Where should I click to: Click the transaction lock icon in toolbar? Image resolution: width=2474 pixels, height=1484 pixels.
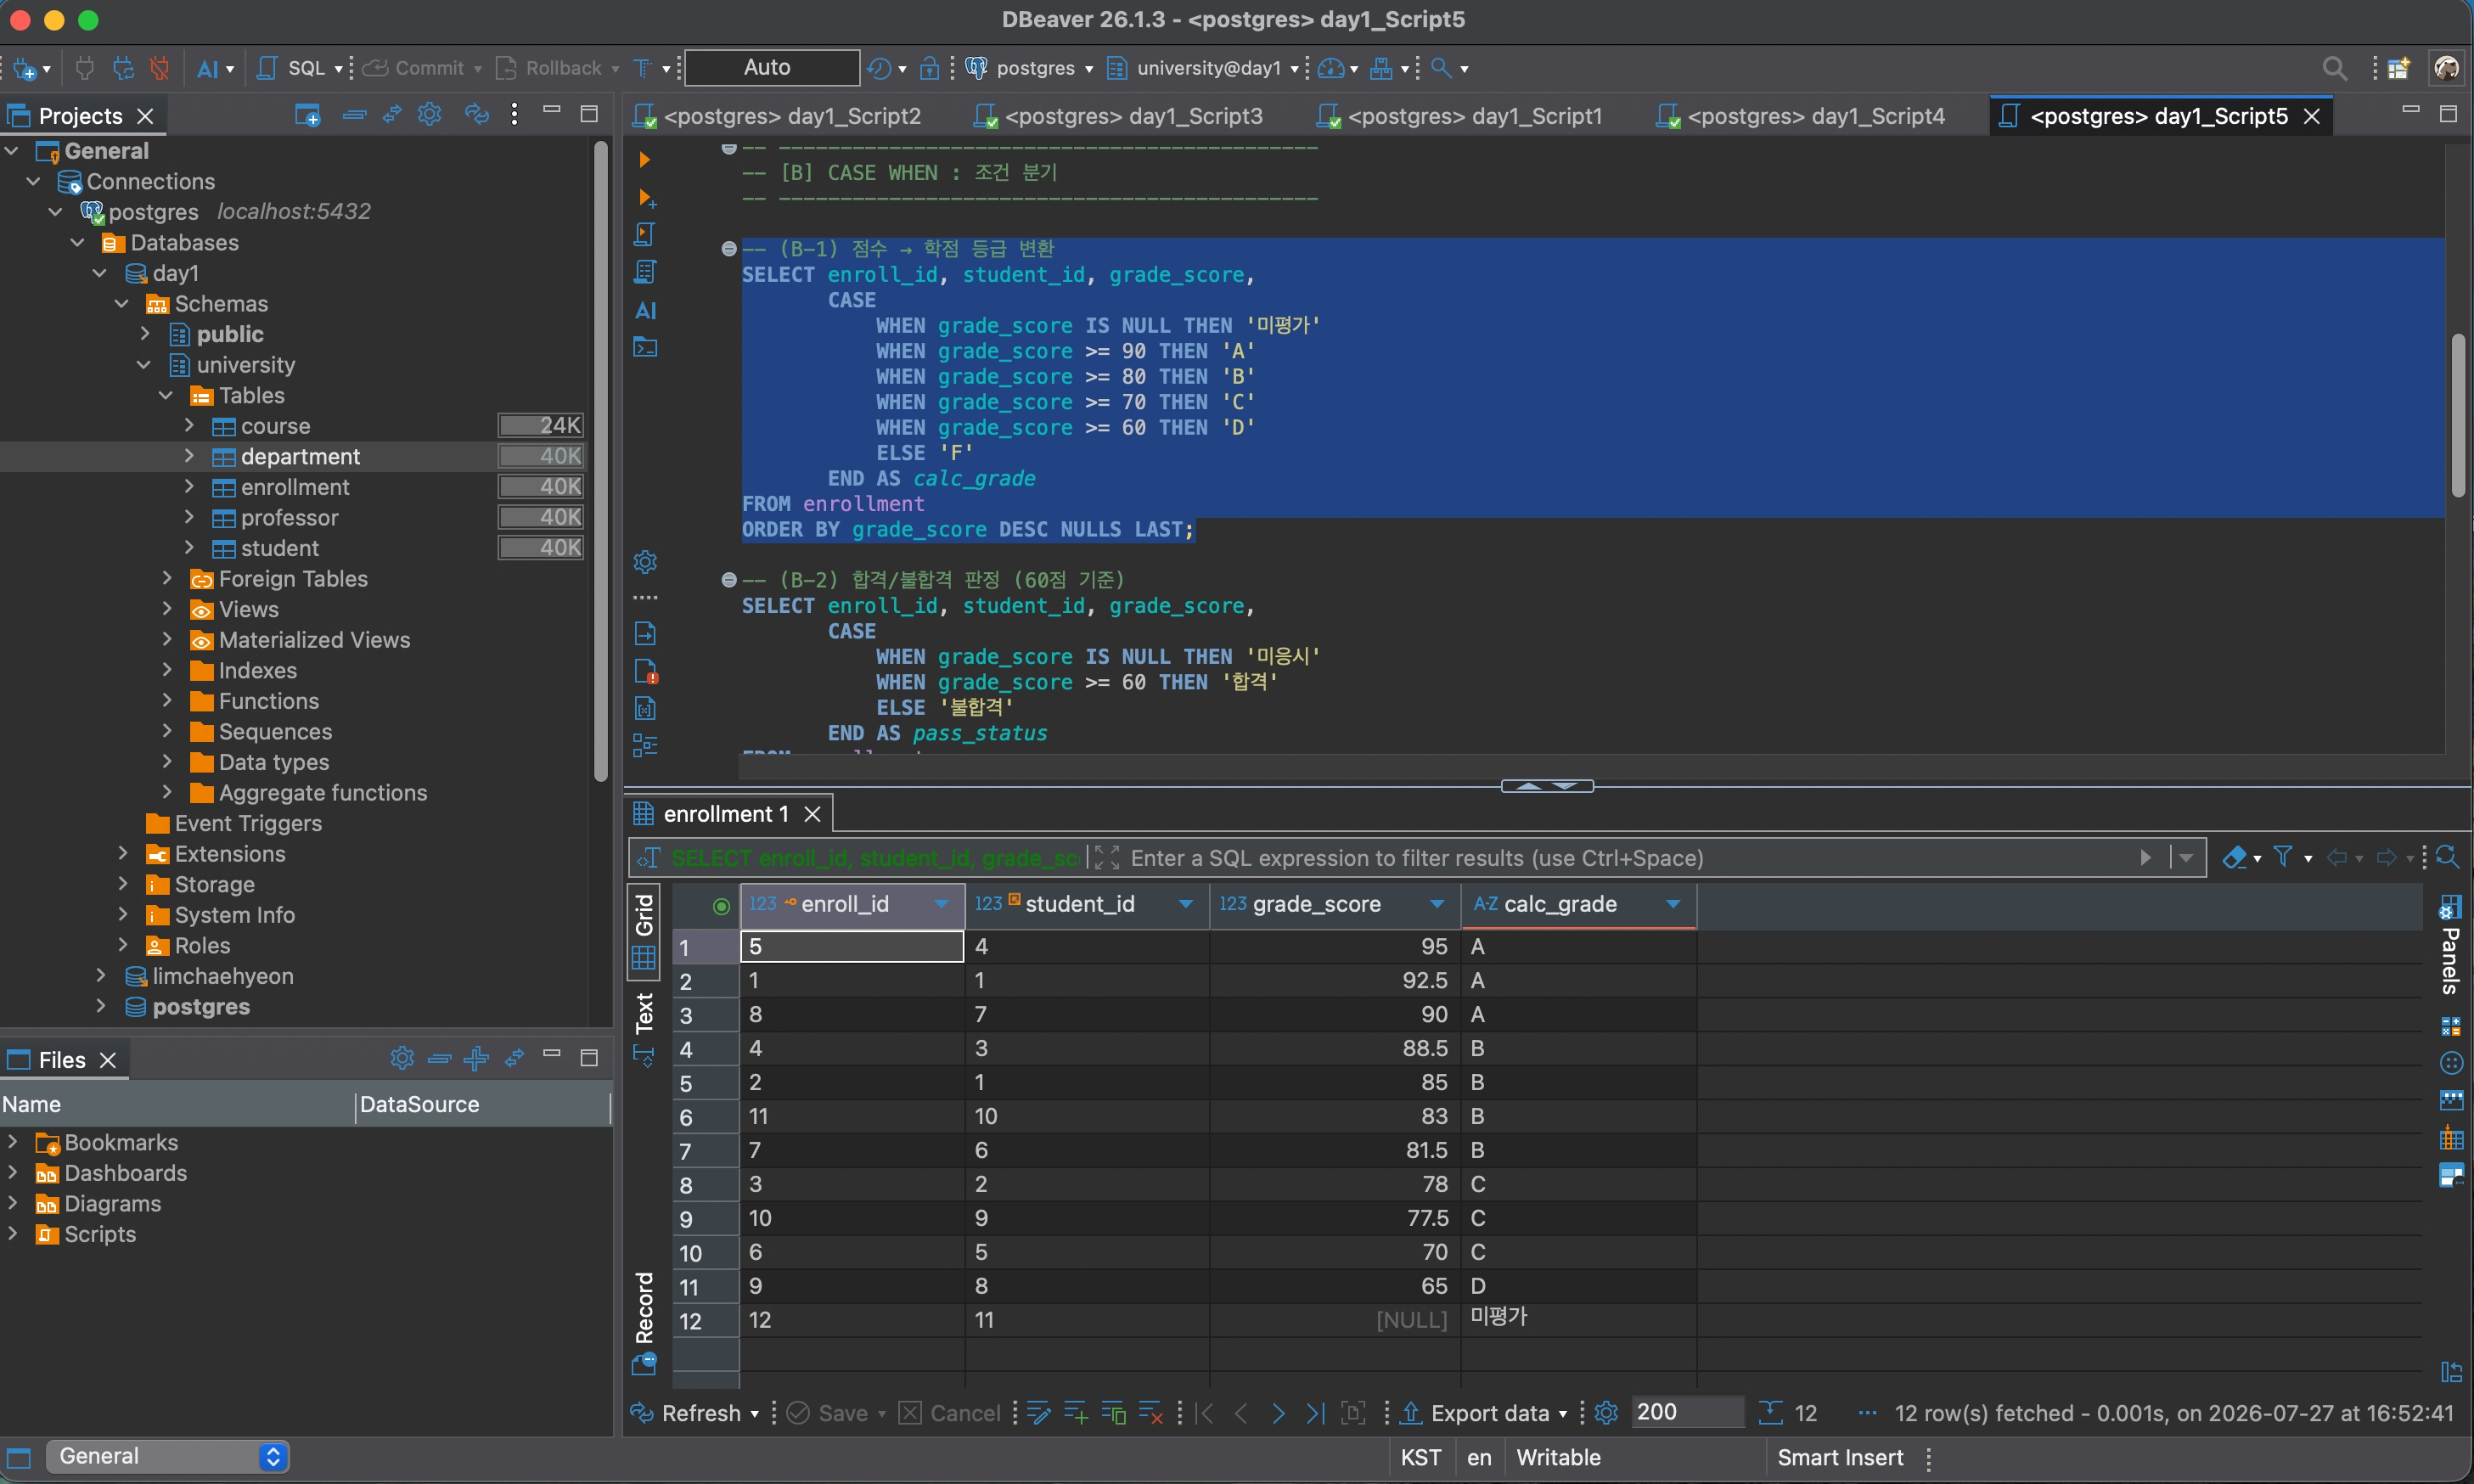[x=929, y=68]
